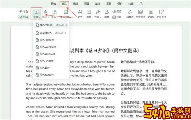Choose 插入空白页 from the menu
The height and width of the screenshot is (120, 191).
tap(51, 25)
